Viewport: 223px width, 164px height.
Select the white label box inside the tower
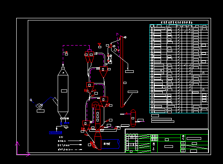point(64,91)
